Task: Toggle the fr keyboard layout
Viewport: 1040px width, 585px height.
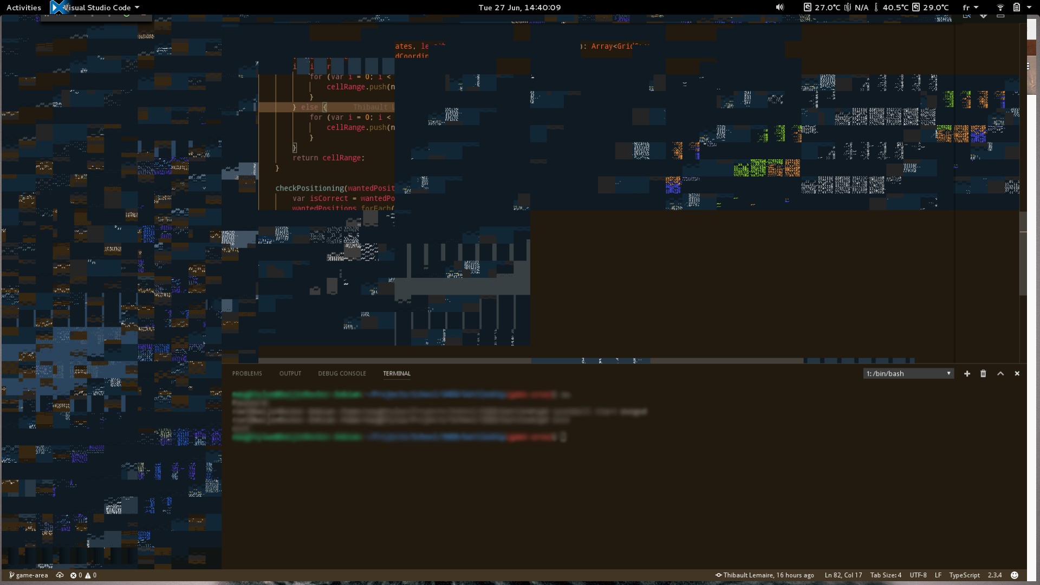Action: click(970, 7)
